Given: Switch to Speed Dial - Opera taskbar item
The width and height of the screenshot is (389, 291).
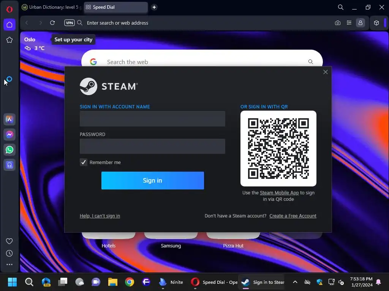Looking at the screenshot, I should 214,282.
